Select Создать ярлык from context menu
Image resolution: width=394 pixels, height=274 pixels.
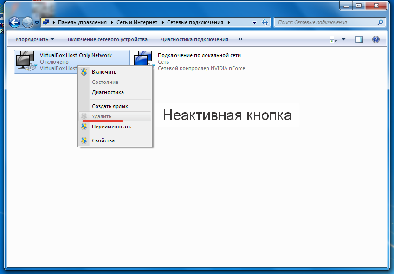[x=110, y=106]
